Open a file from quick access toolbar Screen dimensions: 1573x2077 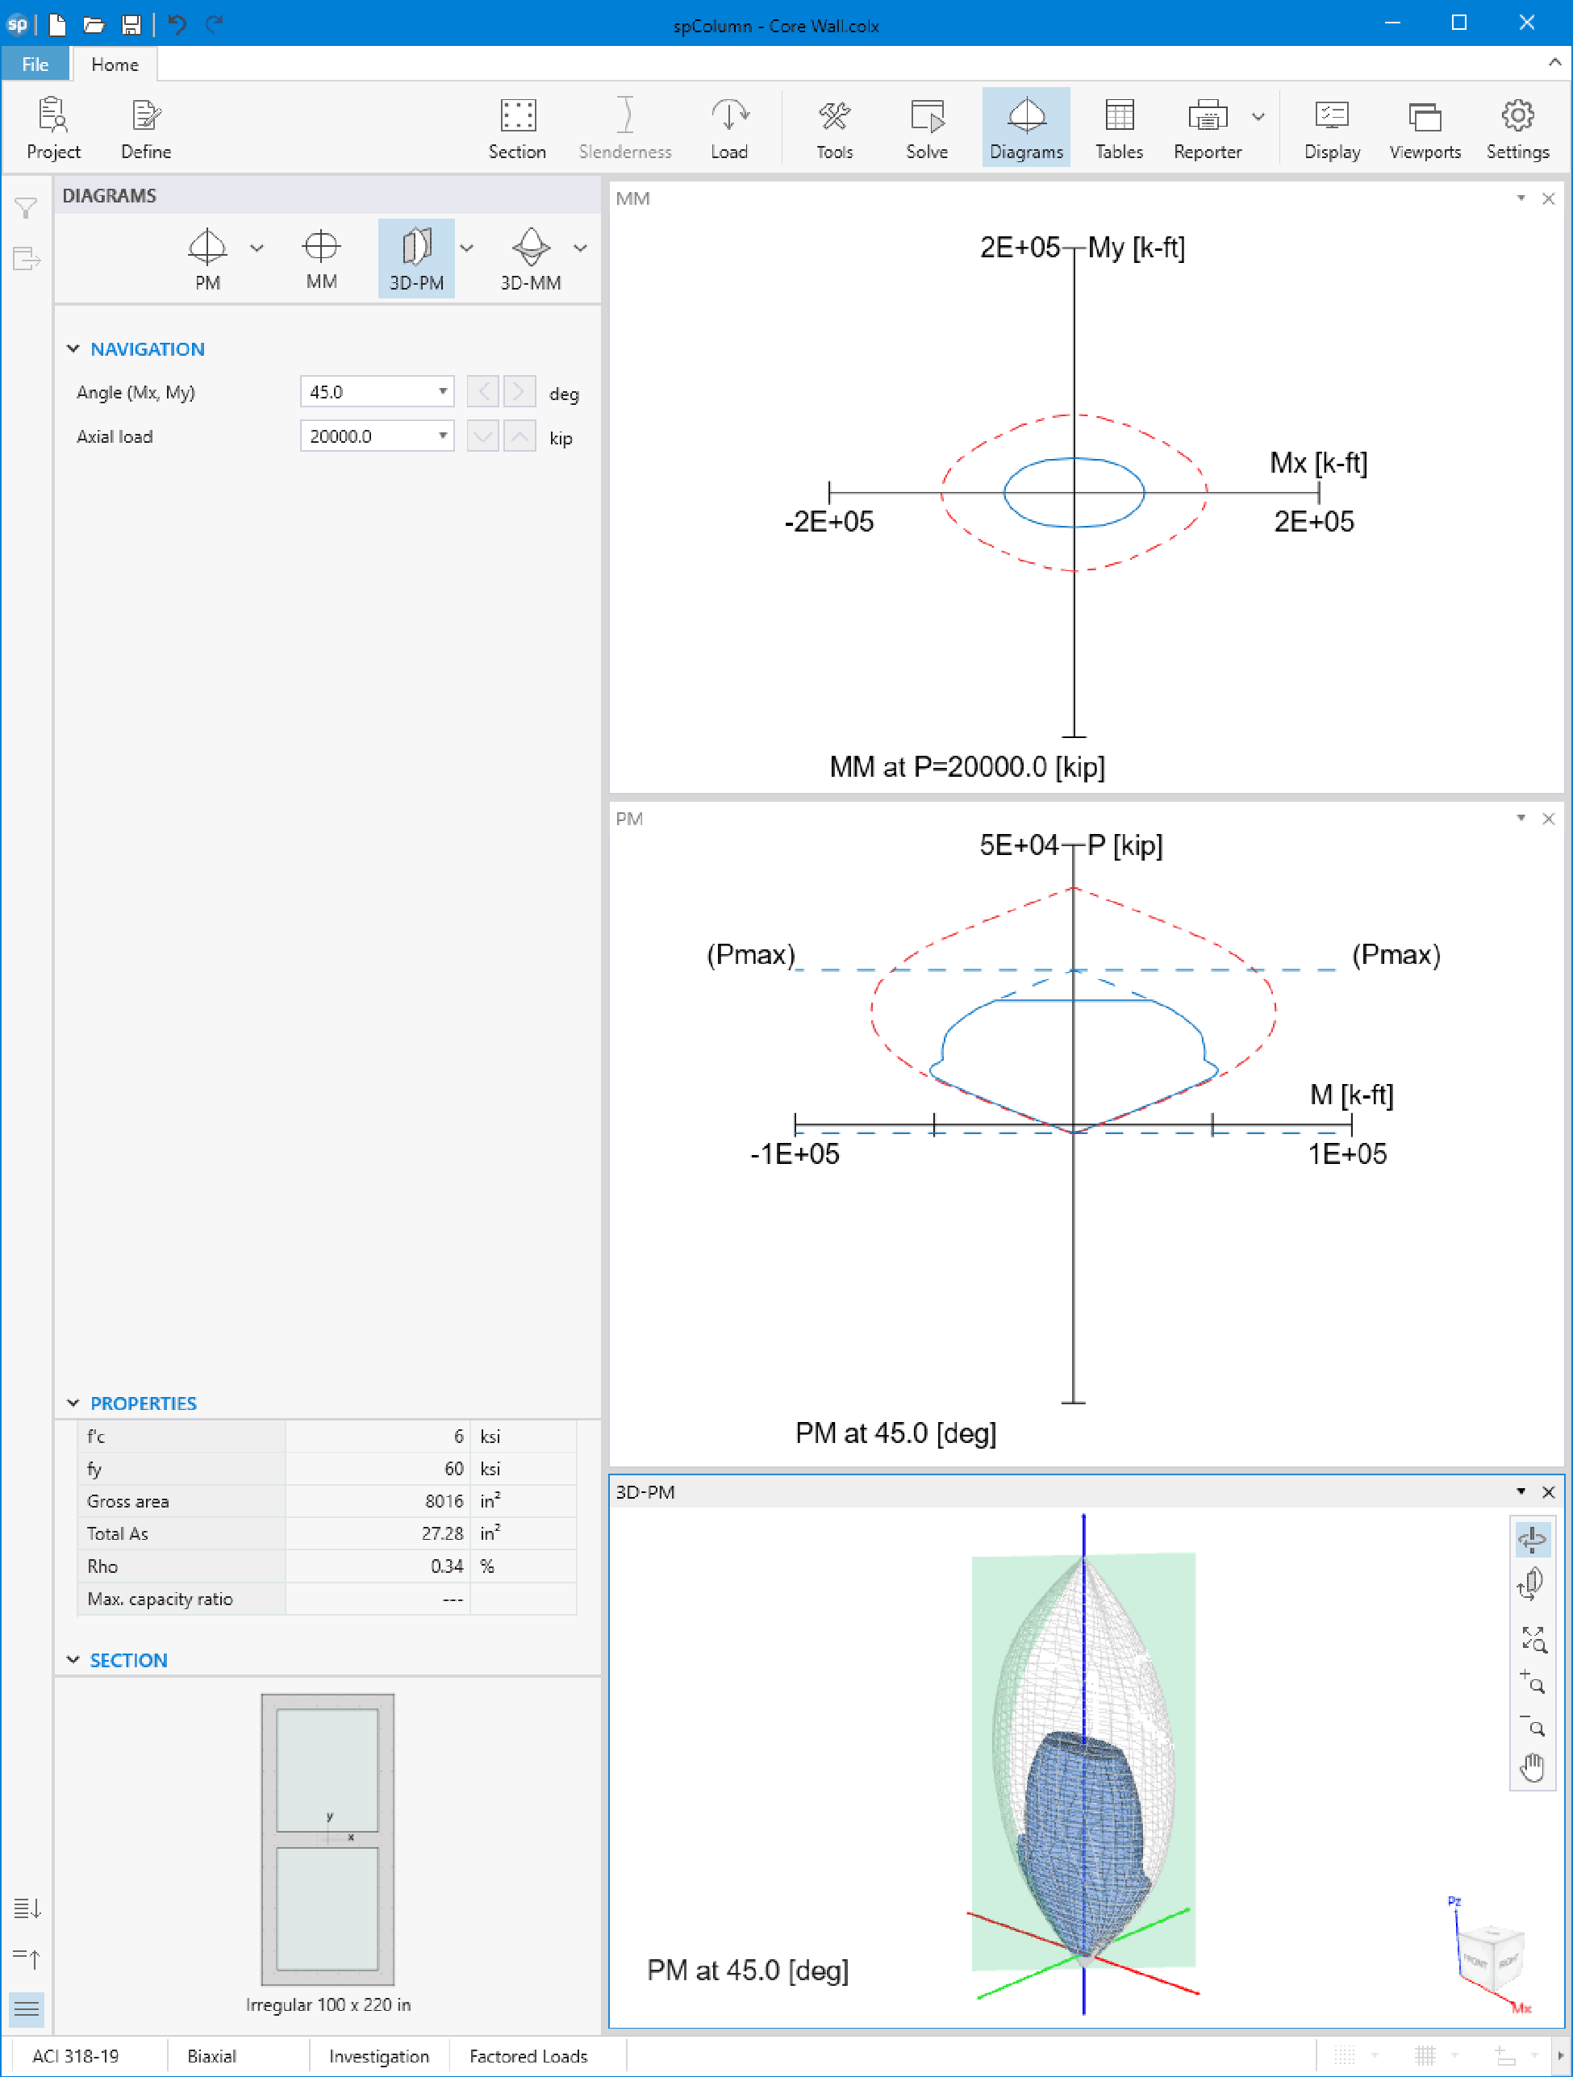94,24
